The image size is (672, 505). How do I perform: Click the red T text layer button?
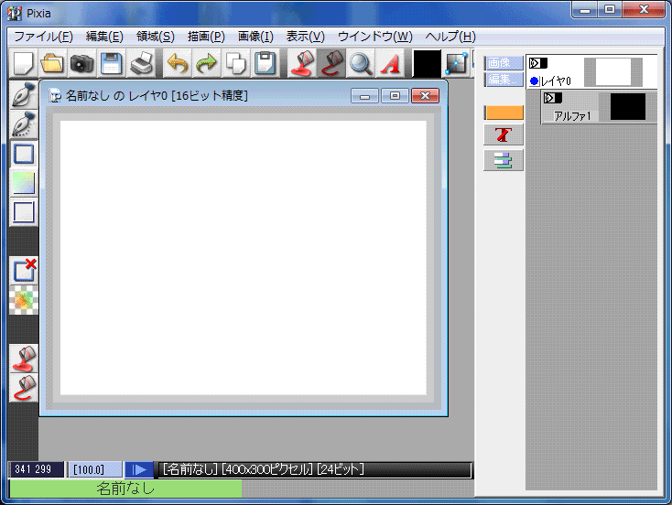click(504, 134)
